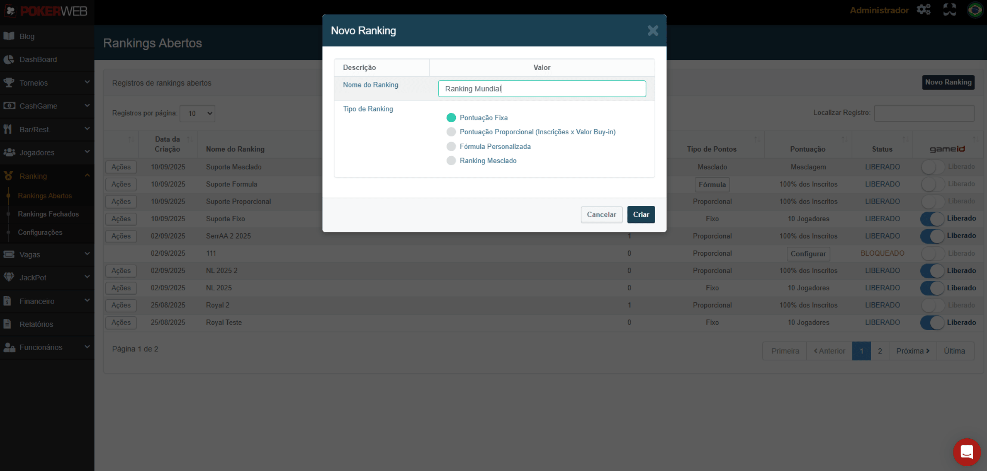Click the Torneios trophy icon
The height and width of the screenshot is (471, 987).
coord(9,83)
